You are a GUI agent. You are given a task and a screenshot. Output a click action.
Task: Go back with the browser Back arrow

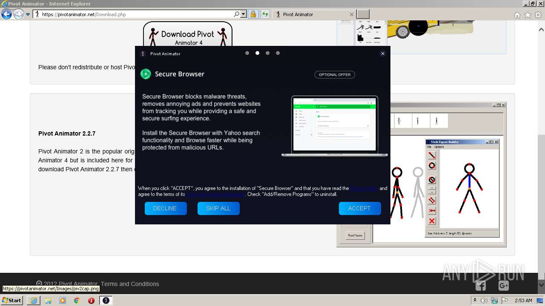click(x=6, y=14)
